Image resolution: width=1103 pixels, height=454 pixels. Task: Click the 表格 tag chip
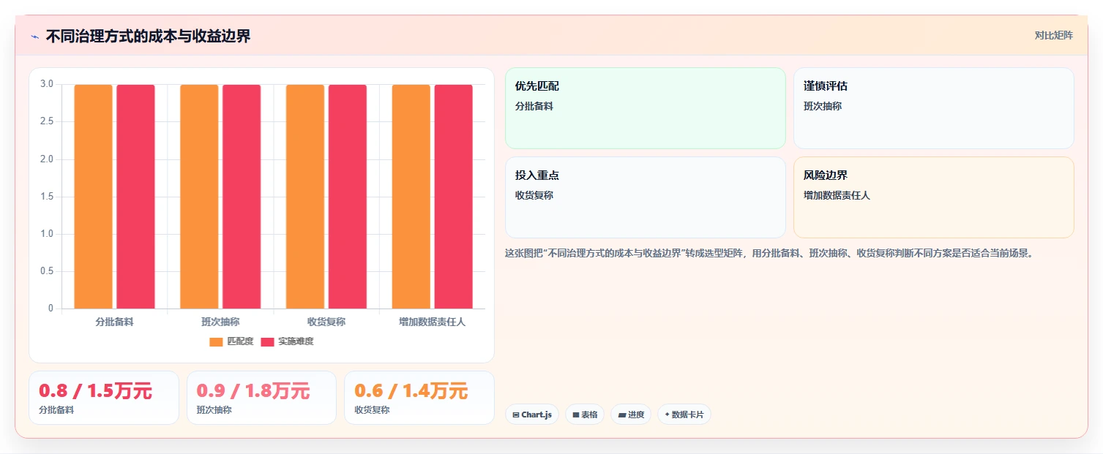click(x=585, y=415)
